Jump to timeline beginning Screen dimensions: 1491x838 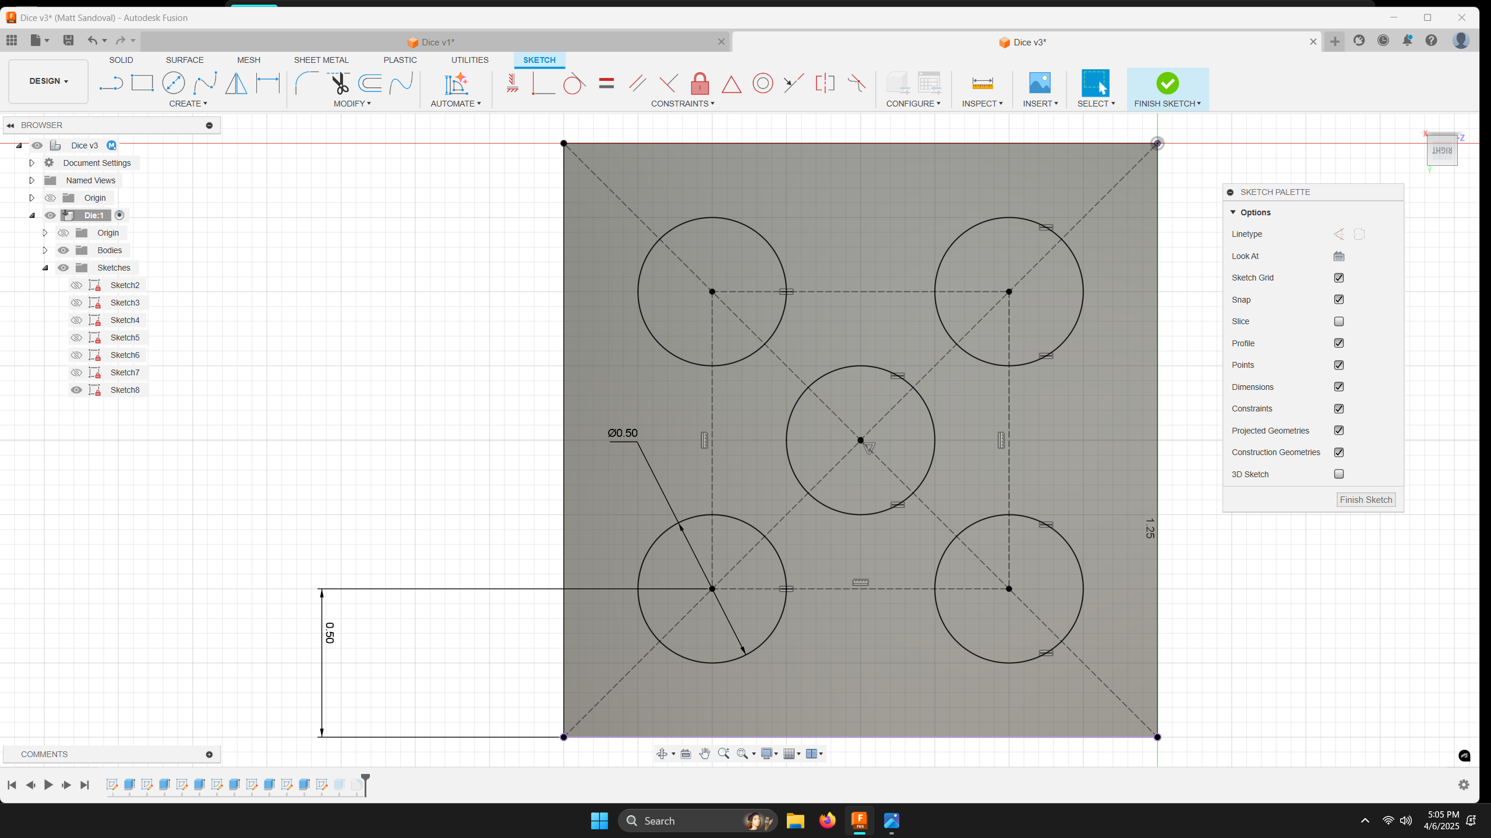click(12, 785)
